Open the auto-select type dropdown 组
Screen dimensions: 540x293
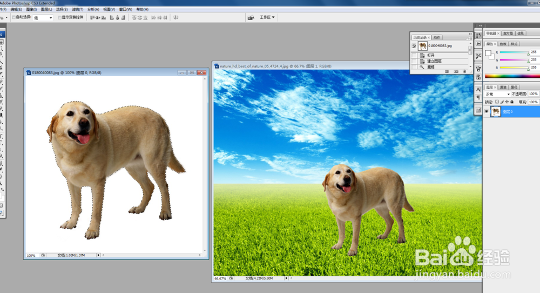click(x=43, y=17)
